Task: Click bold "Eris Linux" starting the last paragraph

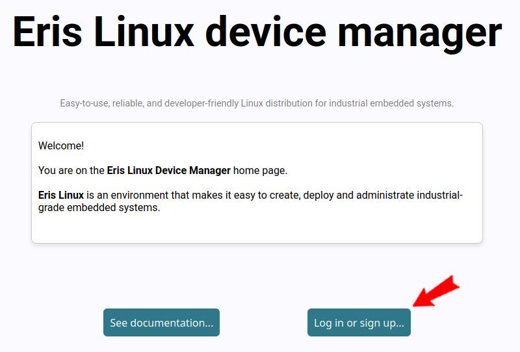Action: 61,195
